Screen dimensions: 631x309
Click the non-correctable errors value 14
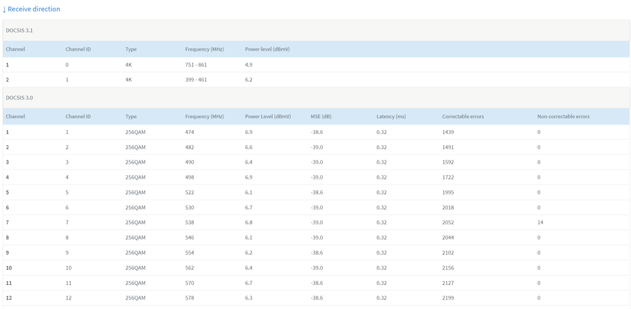pyautogui.click(x=540, y=222)
